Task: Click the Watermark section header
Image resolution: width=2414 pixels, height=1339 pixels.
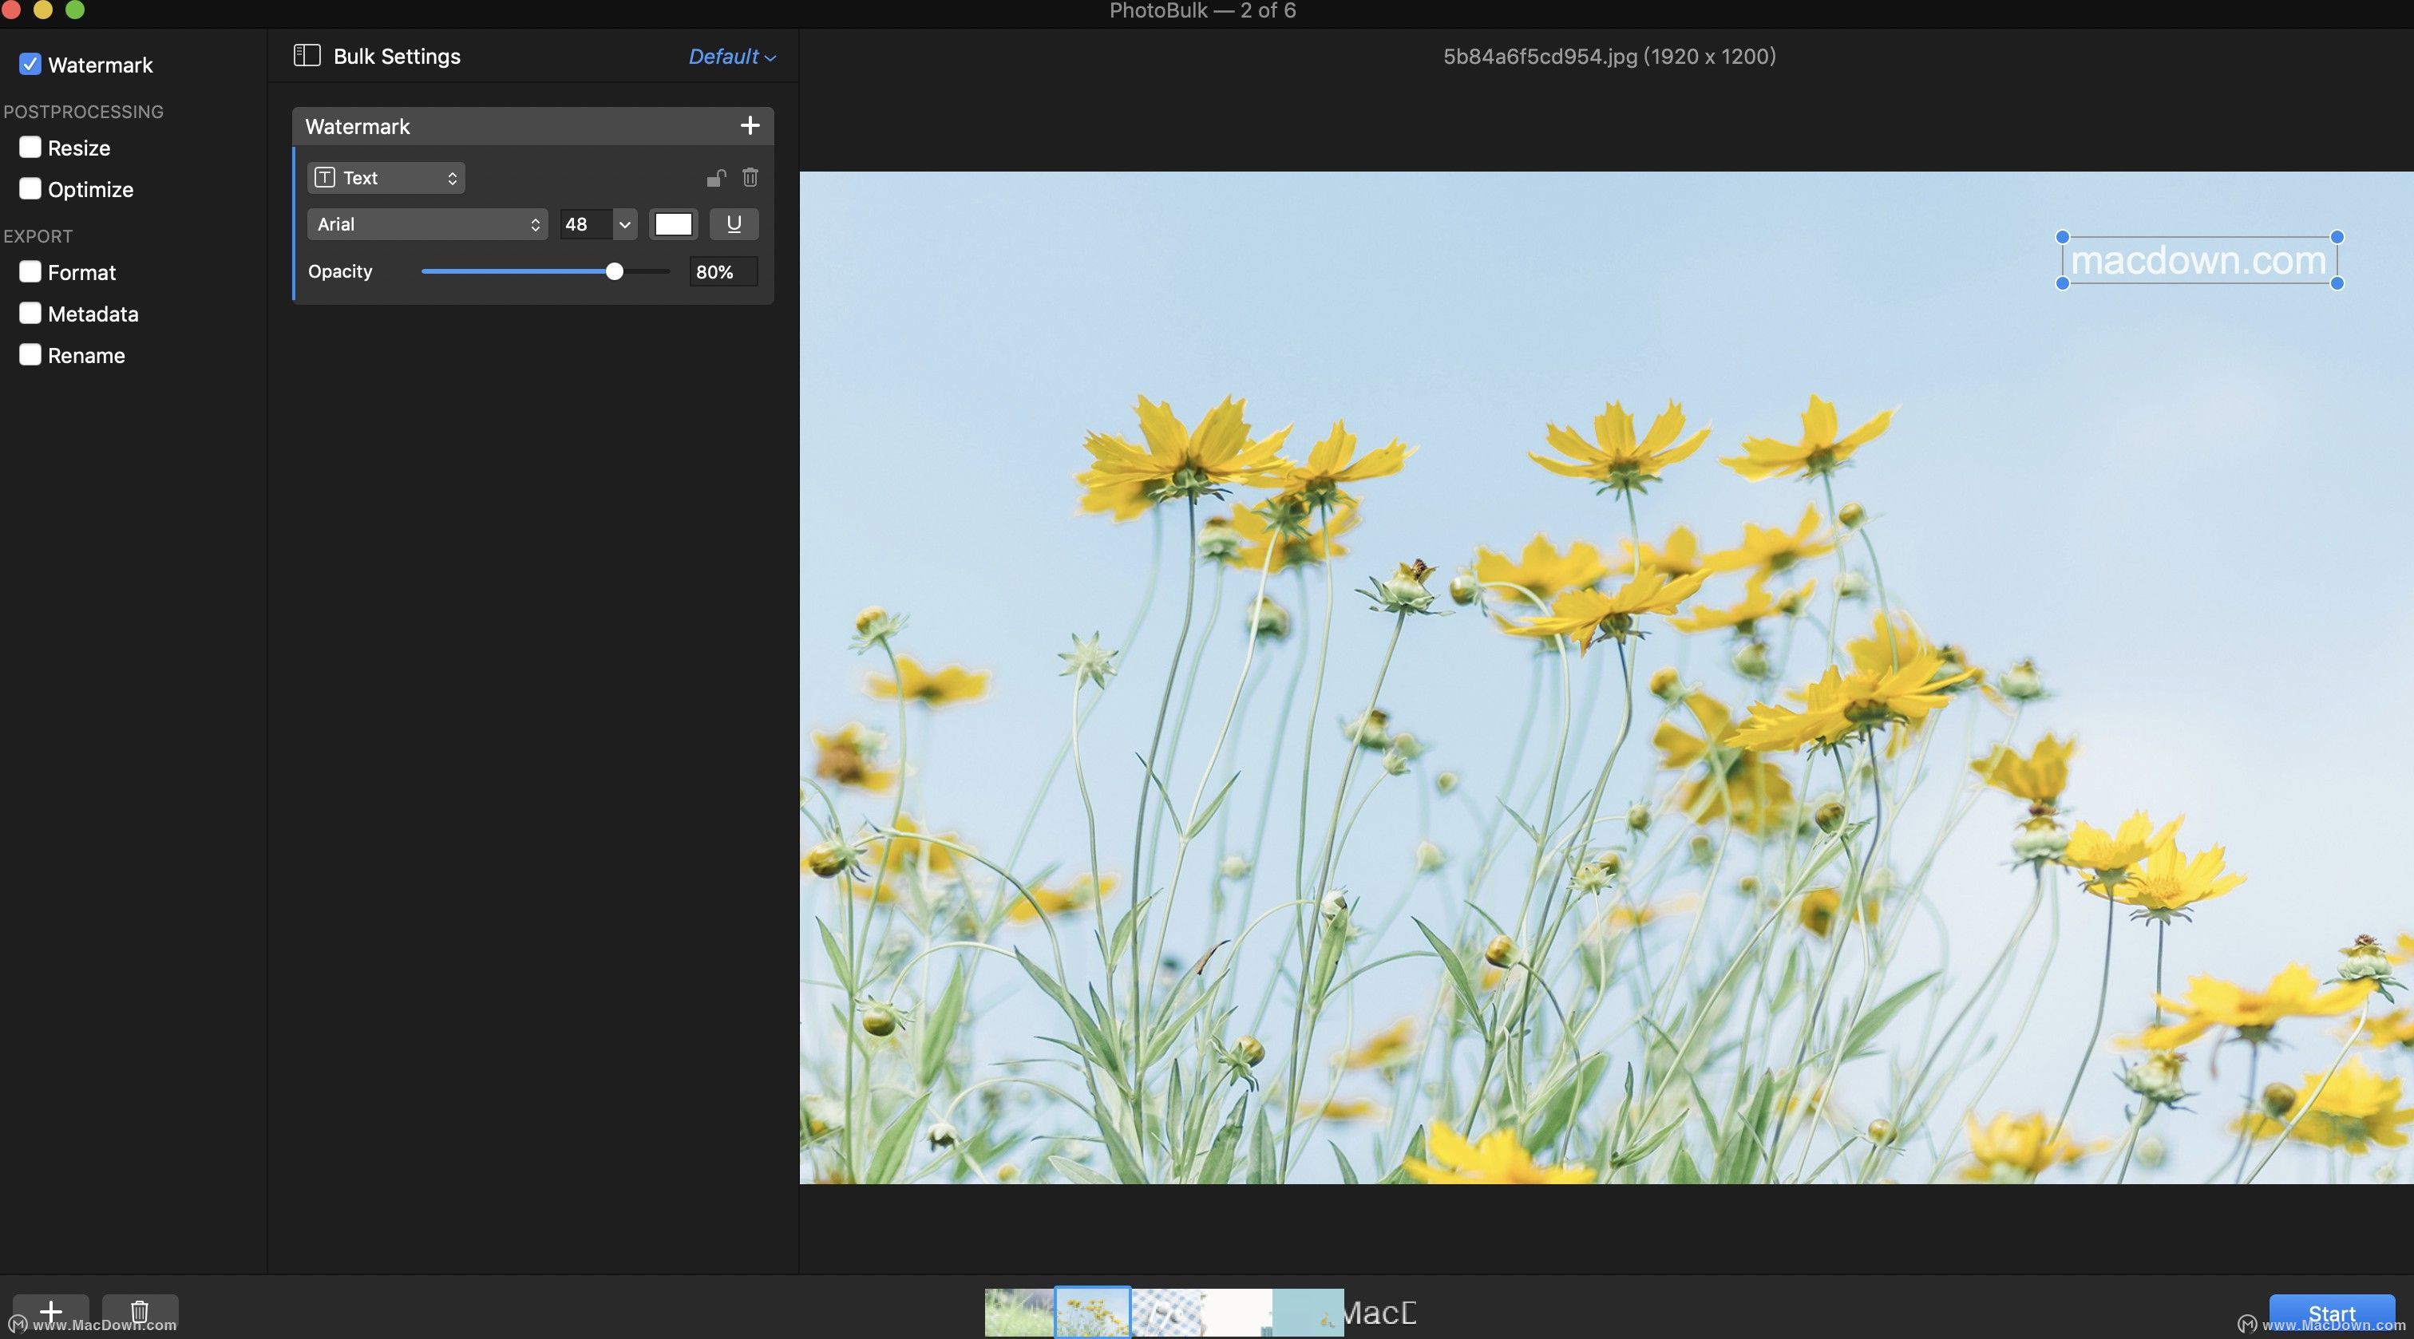Action: [532, 127]
